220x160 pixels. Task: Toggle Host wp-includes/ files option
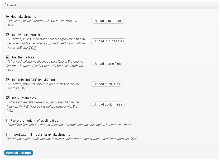click(8, 35)
